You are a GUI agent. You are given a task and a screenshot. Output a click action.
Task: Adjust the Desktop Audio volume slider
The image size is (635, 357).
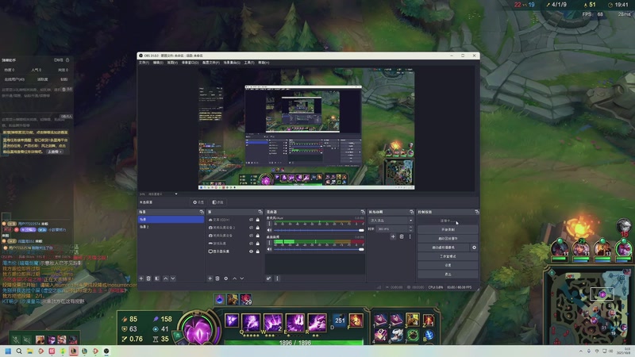[319, 249]
